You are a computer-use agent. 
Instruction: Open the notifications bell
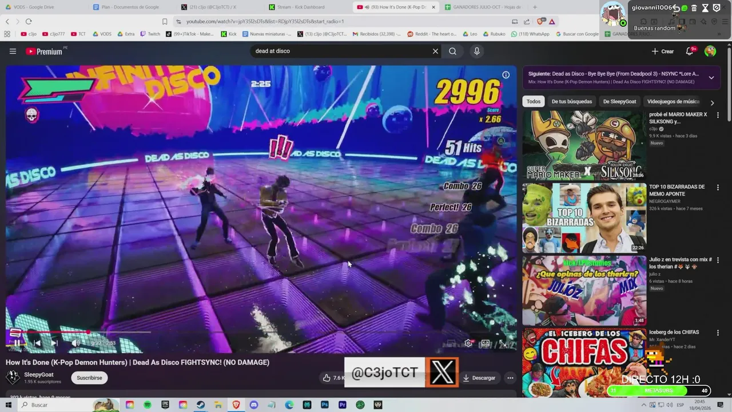690,51
